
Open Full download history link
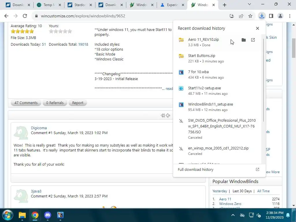coord(218,169)
